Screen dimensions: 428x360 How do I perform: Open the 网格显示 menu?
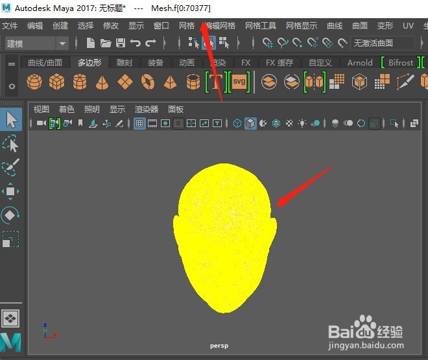(302, 26)
